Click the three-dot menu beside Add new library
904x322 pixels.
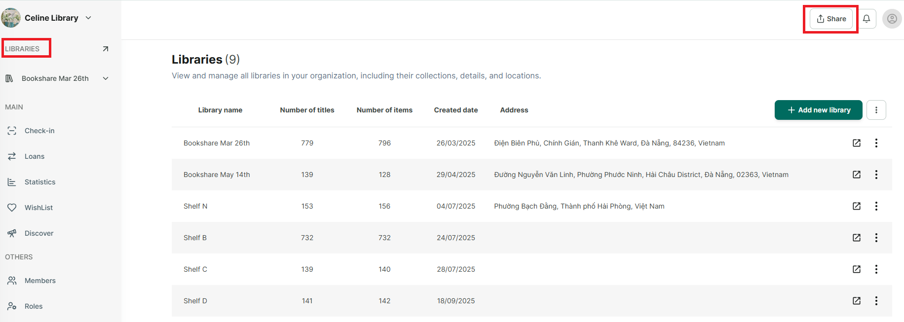pyautogui.click(x=876, y=110)
